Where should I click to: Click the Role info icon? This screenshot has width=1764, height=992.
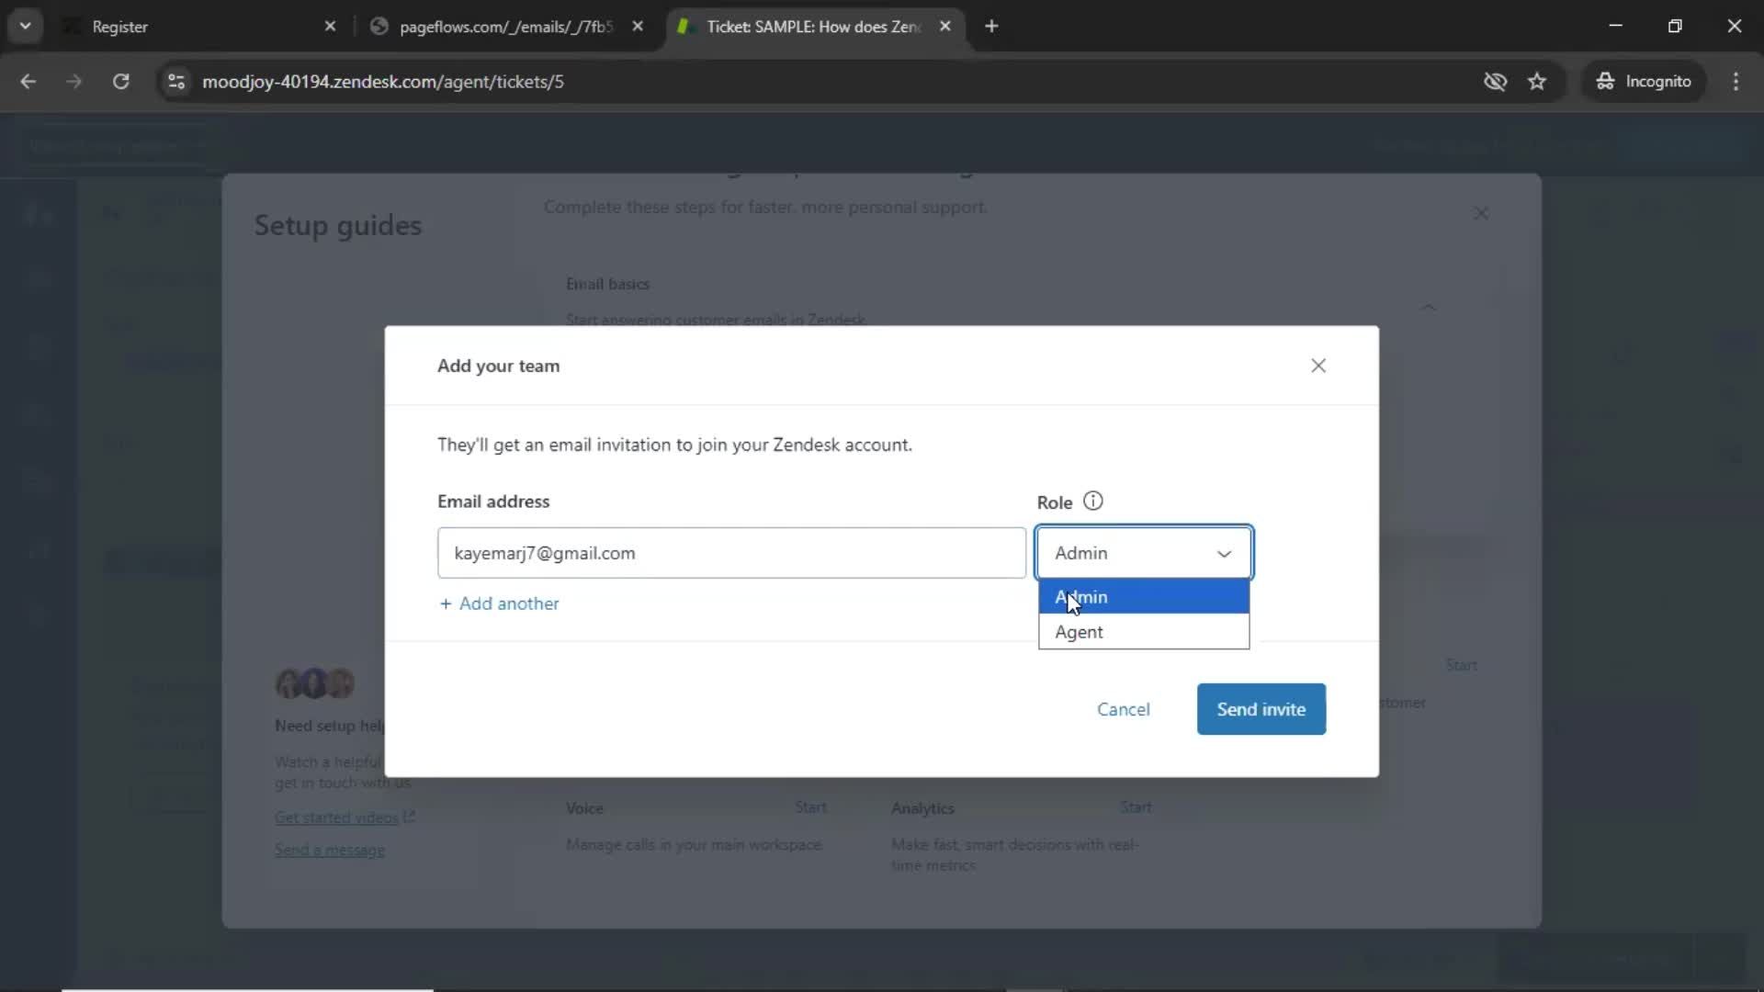pos(1092,502)
